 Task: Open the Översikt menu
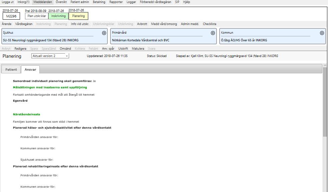(x=61, y=2)
